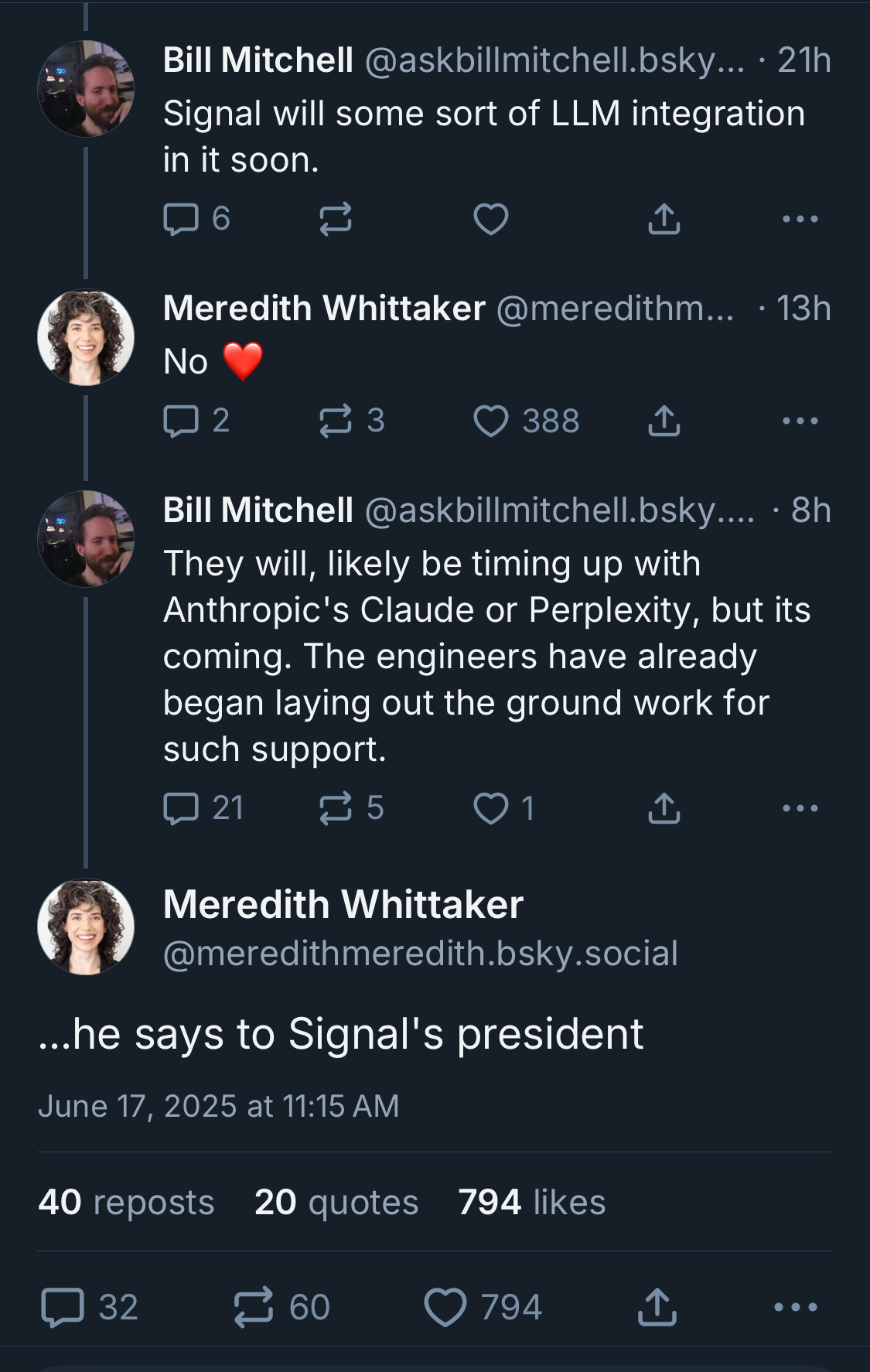Open more options menu for main post

795,1308
